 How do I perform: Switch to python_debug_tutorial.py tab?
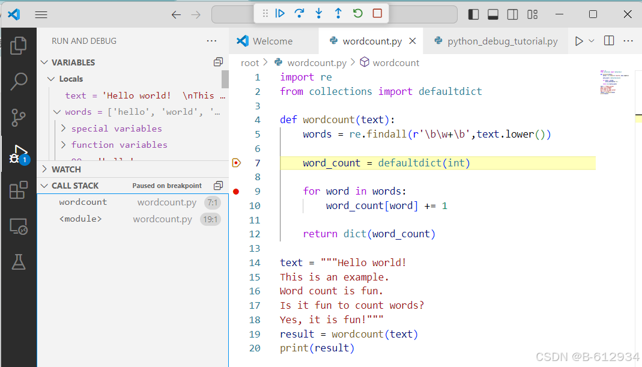(x=496, y=41)
